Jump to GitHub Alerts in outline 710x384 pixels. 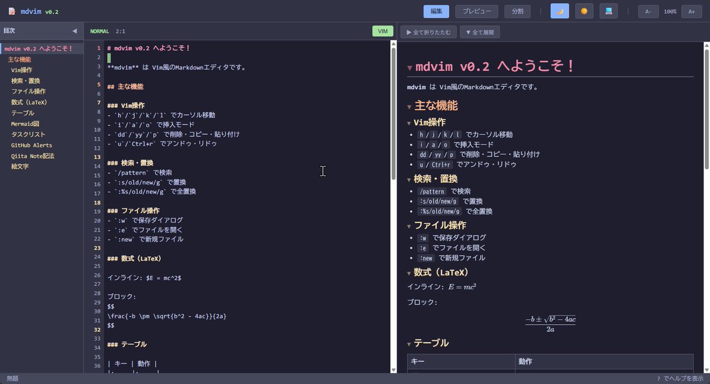pyautogui.click(x=31, y=145)
